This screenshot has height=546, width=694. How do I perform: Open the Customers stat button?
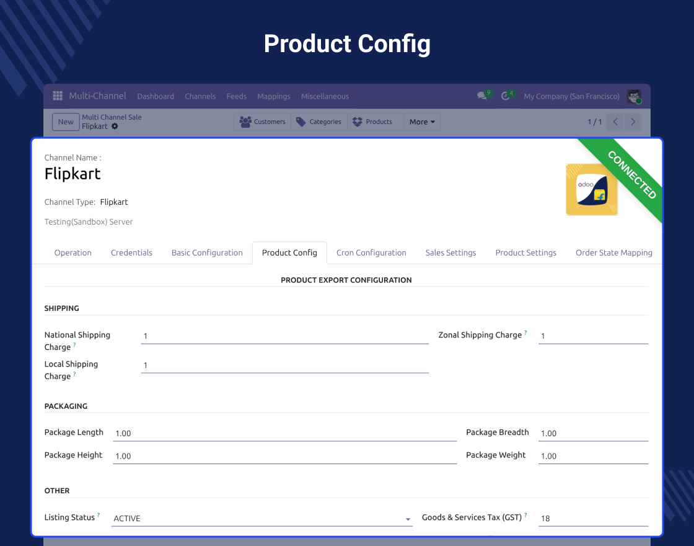click(263, 122)
